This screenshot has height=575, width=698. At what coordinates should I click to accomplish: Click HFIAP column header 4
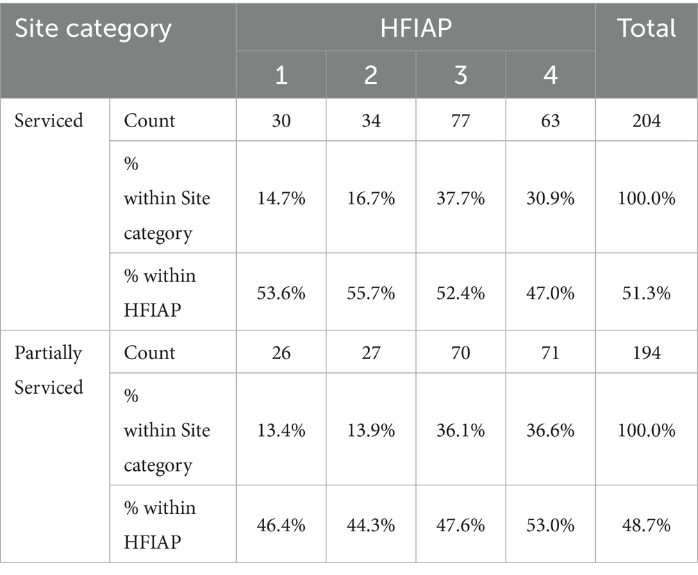pyautogui.click(x=550, y=74)
